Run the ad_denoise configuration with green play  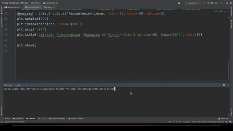click(204, 3)
